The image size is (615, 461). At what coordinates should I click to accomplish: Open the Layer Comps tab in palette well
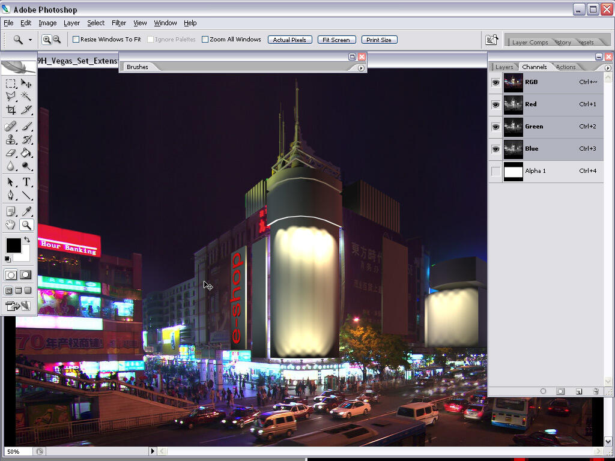[x=530, y=43]
